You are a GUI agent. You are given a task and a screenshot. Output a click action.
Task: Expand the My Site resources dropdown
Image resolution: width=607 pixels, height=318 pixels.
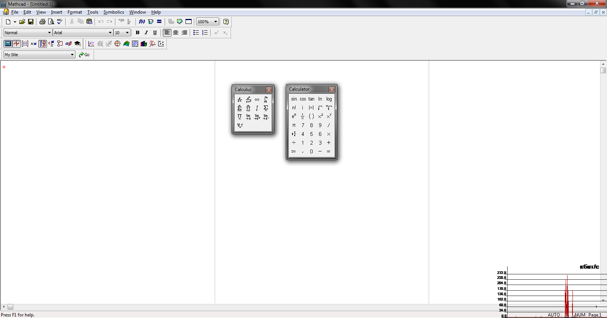pos(72,55)
